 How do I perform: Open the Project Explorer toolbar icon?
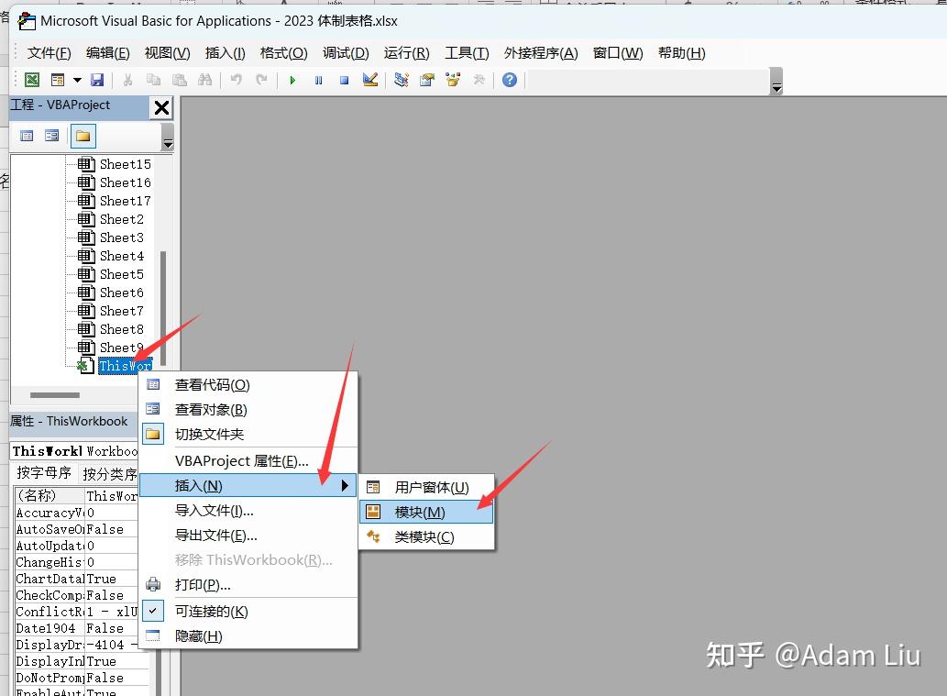pos(402,80)
